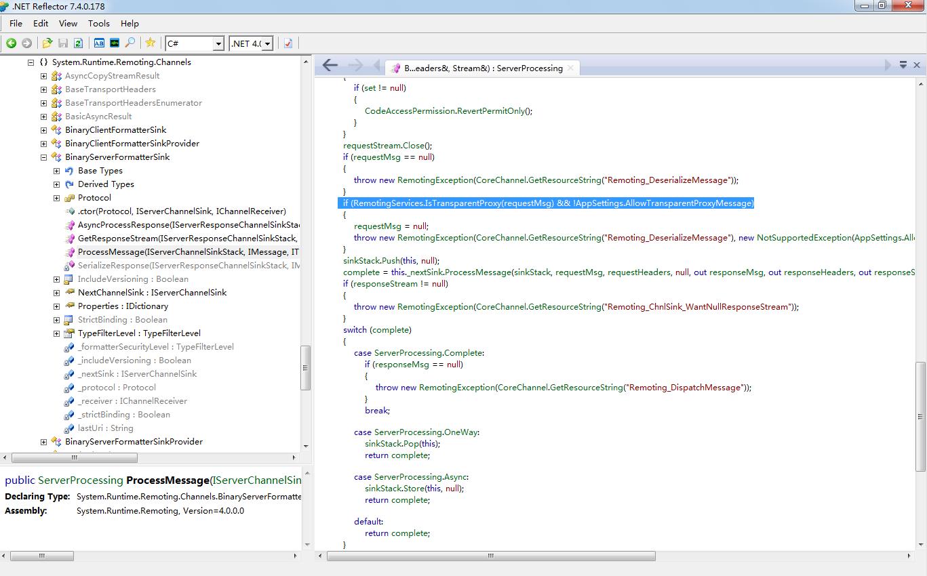This screenshot has width=927, height=576.
Task: Click the BinaryServerFormatterSinkProvider class icon
Action: click(56, 442)
